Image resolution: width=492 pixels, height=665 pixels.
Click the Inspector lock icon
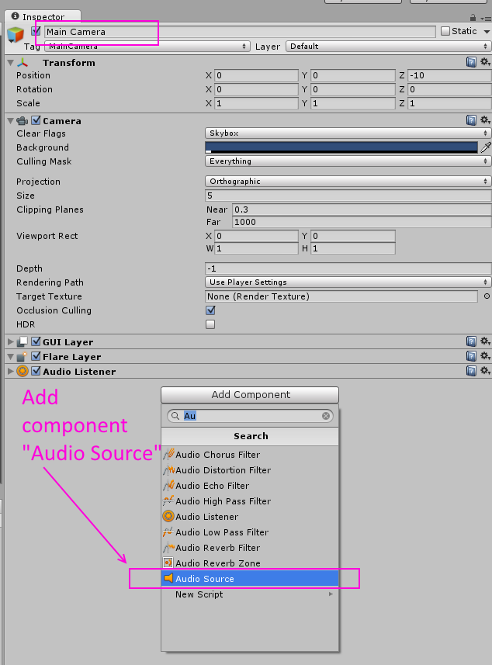tap(473, 18)
